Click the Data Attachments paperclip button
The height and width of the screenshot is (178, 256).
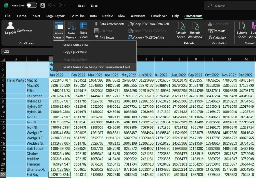(109, 24)
